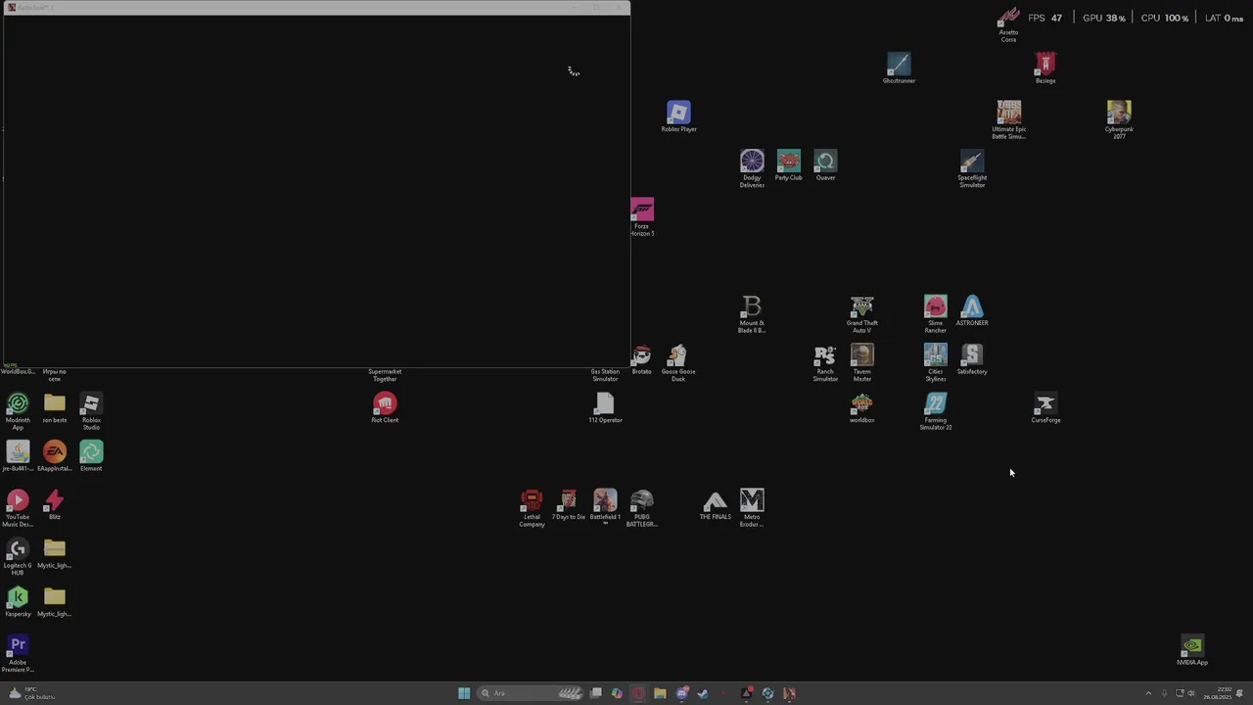Screen dimensions: 1253x705
Task: Launch PUBG BATTLEGROUNDS shortcut
Action: click(642, 508)
